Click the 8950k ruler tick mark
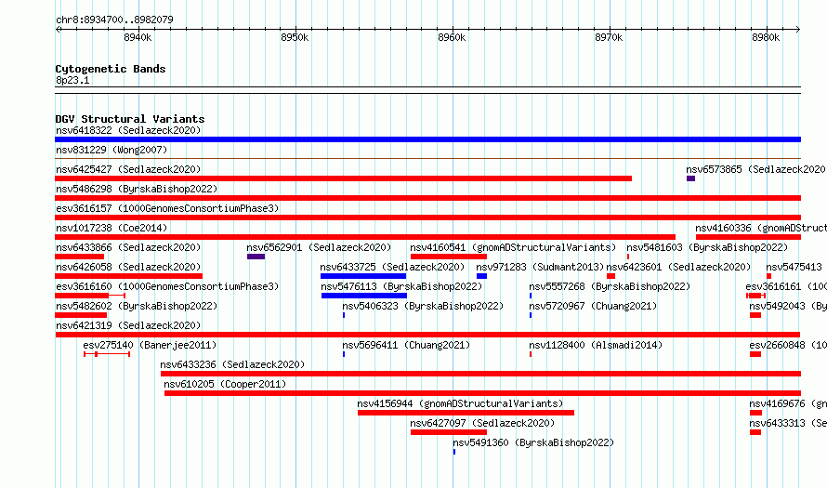827x488 pixels. (x=295, y=30)
